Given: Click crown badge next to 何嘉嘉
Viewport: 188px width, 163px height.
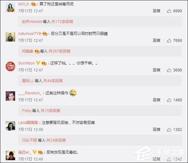Looking at the screenshot, I should click(x=37, y=51).
